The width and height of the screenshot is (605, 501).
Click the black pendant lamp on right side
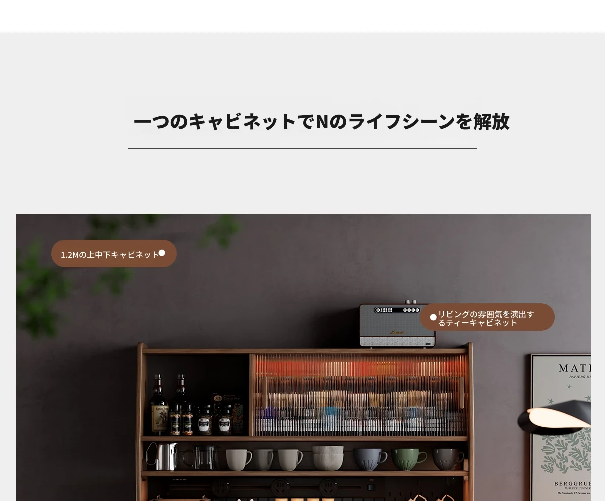555,417
